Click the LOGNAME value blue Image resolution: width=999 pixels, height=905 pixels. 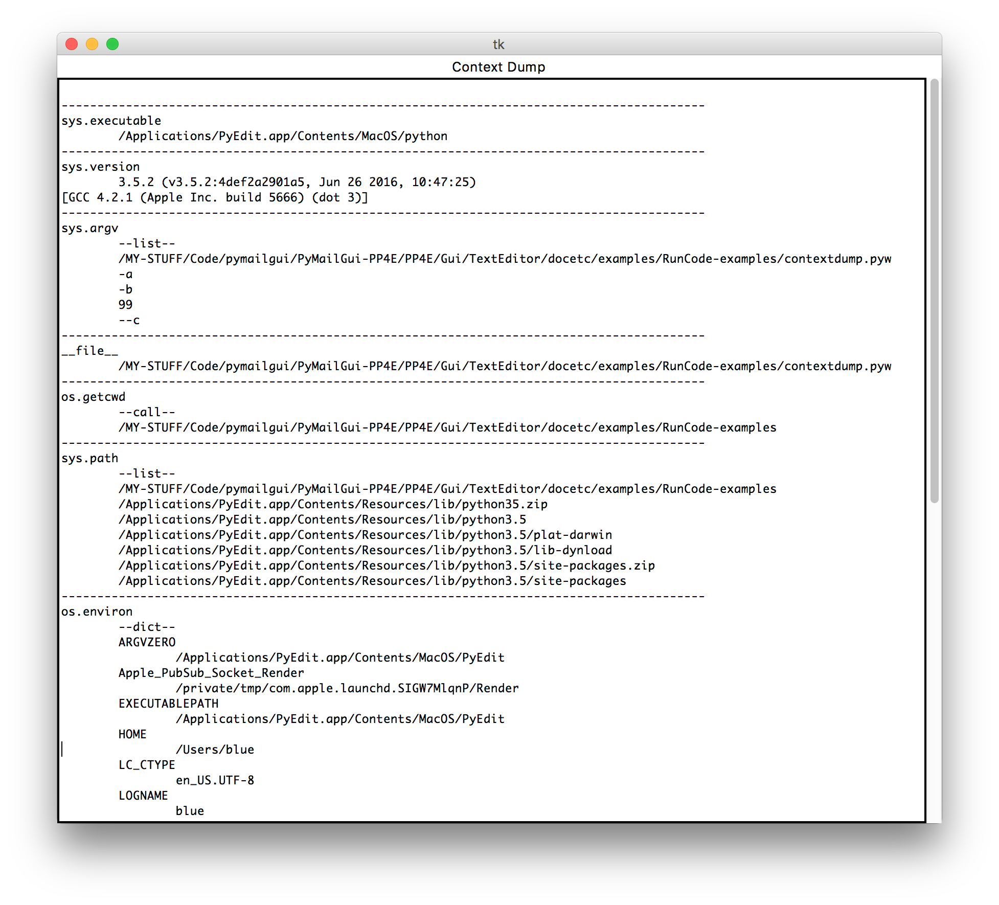[x=190, y=810]
